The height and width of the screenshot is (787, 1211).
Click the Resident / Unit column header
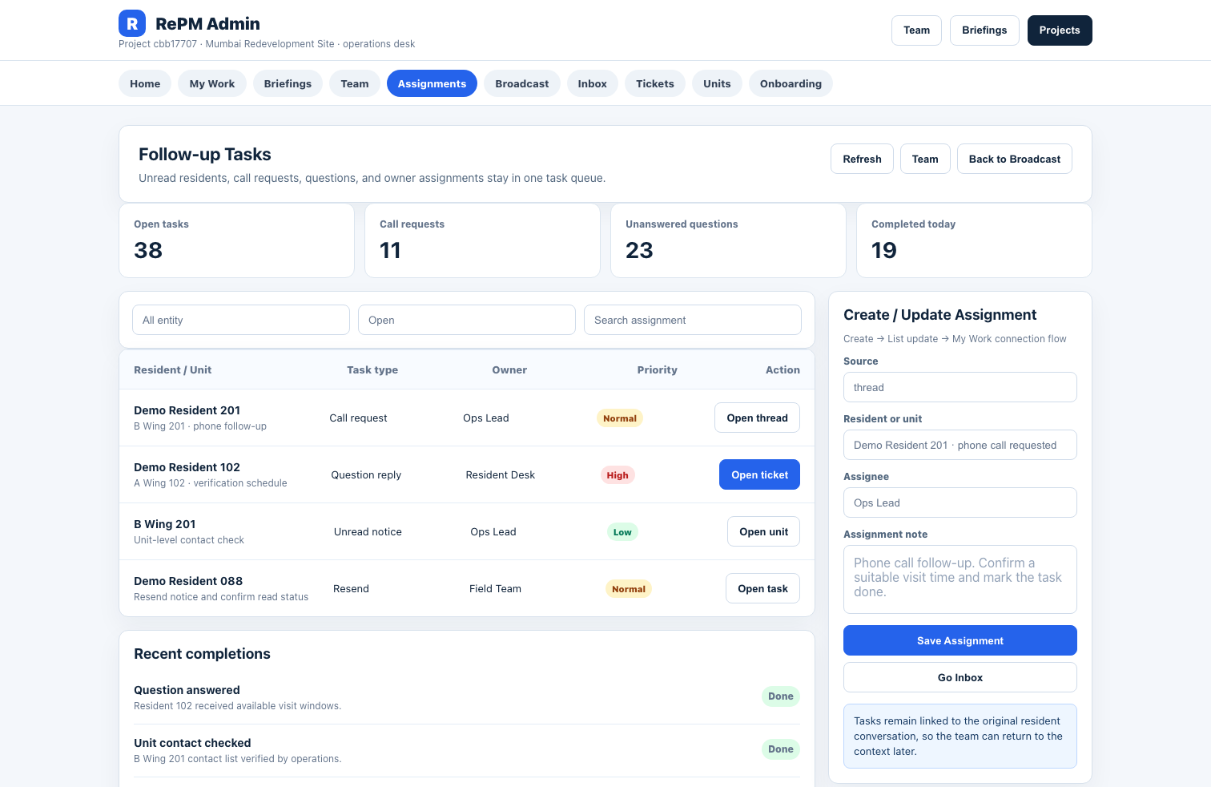(172, 369)
